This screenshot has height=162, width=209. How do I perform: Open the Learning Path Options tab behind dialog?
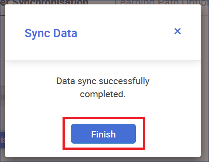(161, 2)
